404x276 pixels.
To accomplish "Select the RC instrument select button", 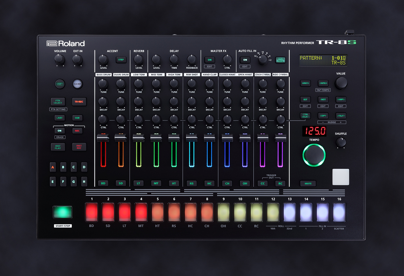I will 280,183.
